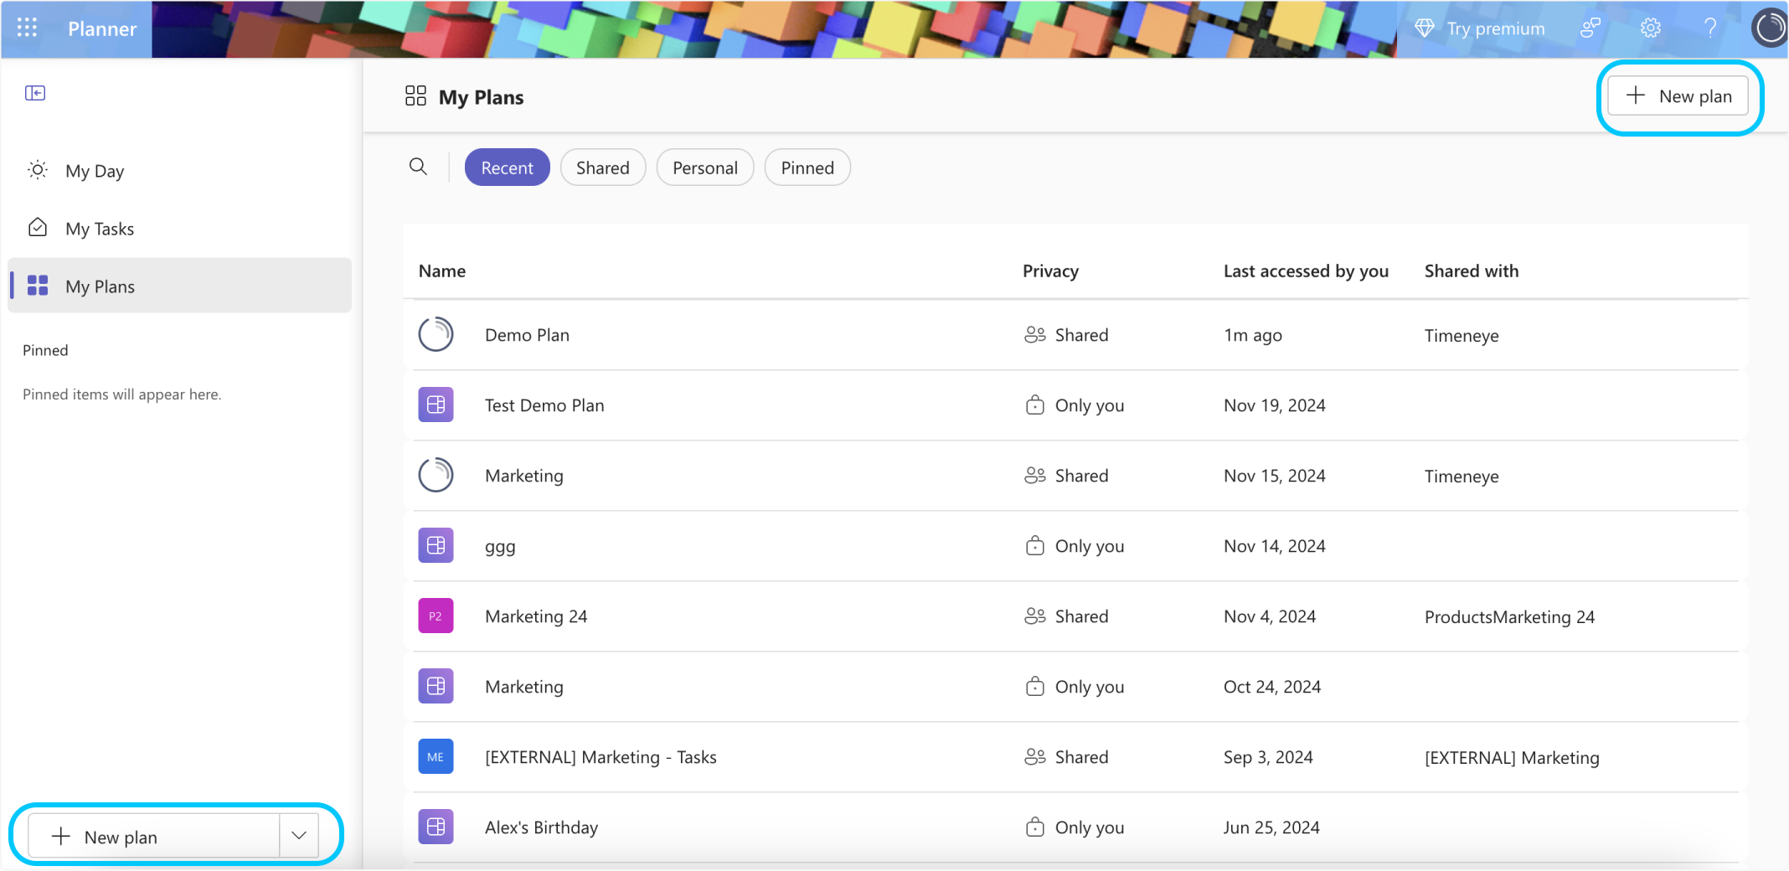Open the settings gear icon
Viewport: 1789px width, 871px height.
coord(1650,28)
